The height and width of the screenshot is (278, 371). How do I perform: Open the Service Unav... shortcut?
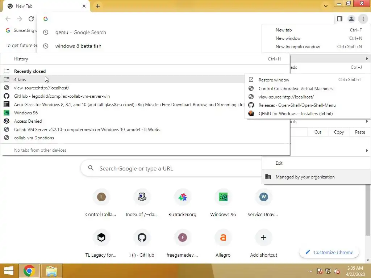(x=263, y=203)
